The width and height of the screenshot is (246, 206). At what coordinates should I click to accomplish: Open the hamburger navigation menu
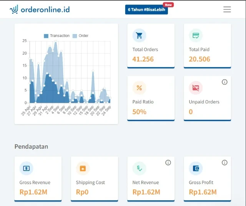pos(227,10)
